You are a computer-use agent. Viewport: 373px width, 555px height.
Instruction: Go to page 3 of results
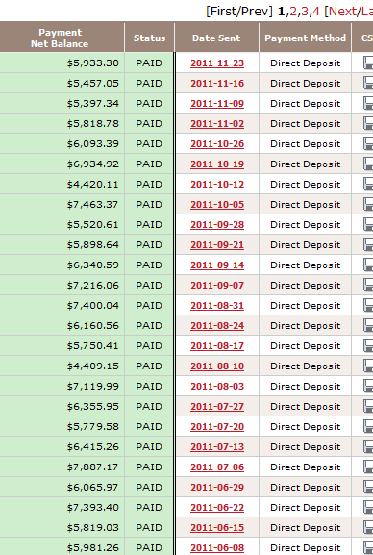pos(305,12)
